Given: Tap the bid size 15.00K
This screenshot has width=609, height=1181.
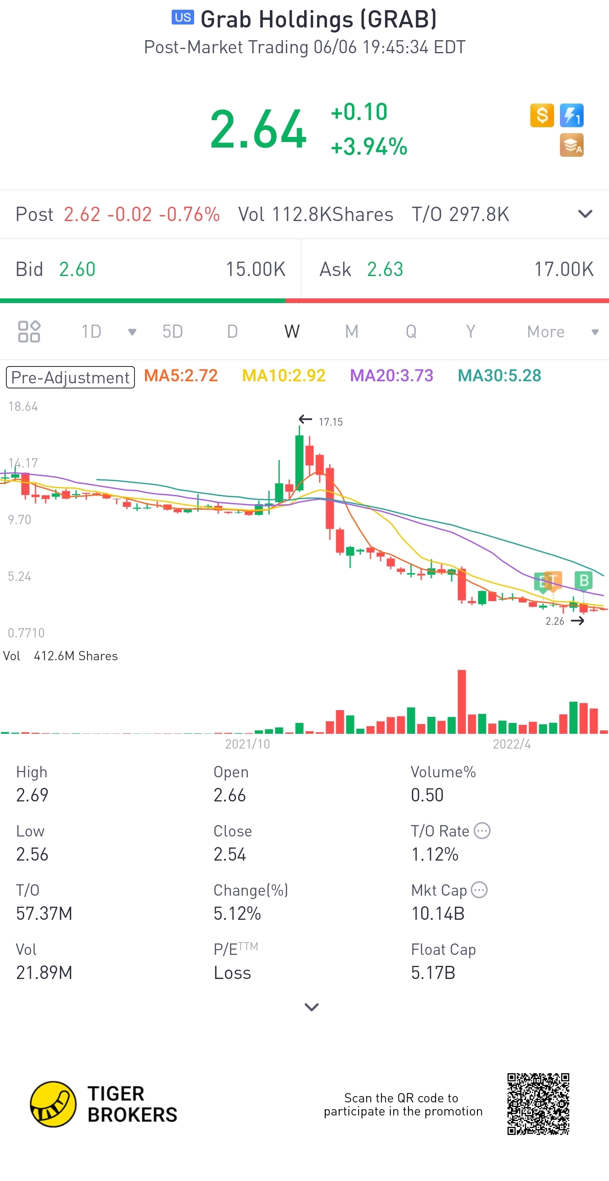Looking at the screenshot, I should click(255, 269).
